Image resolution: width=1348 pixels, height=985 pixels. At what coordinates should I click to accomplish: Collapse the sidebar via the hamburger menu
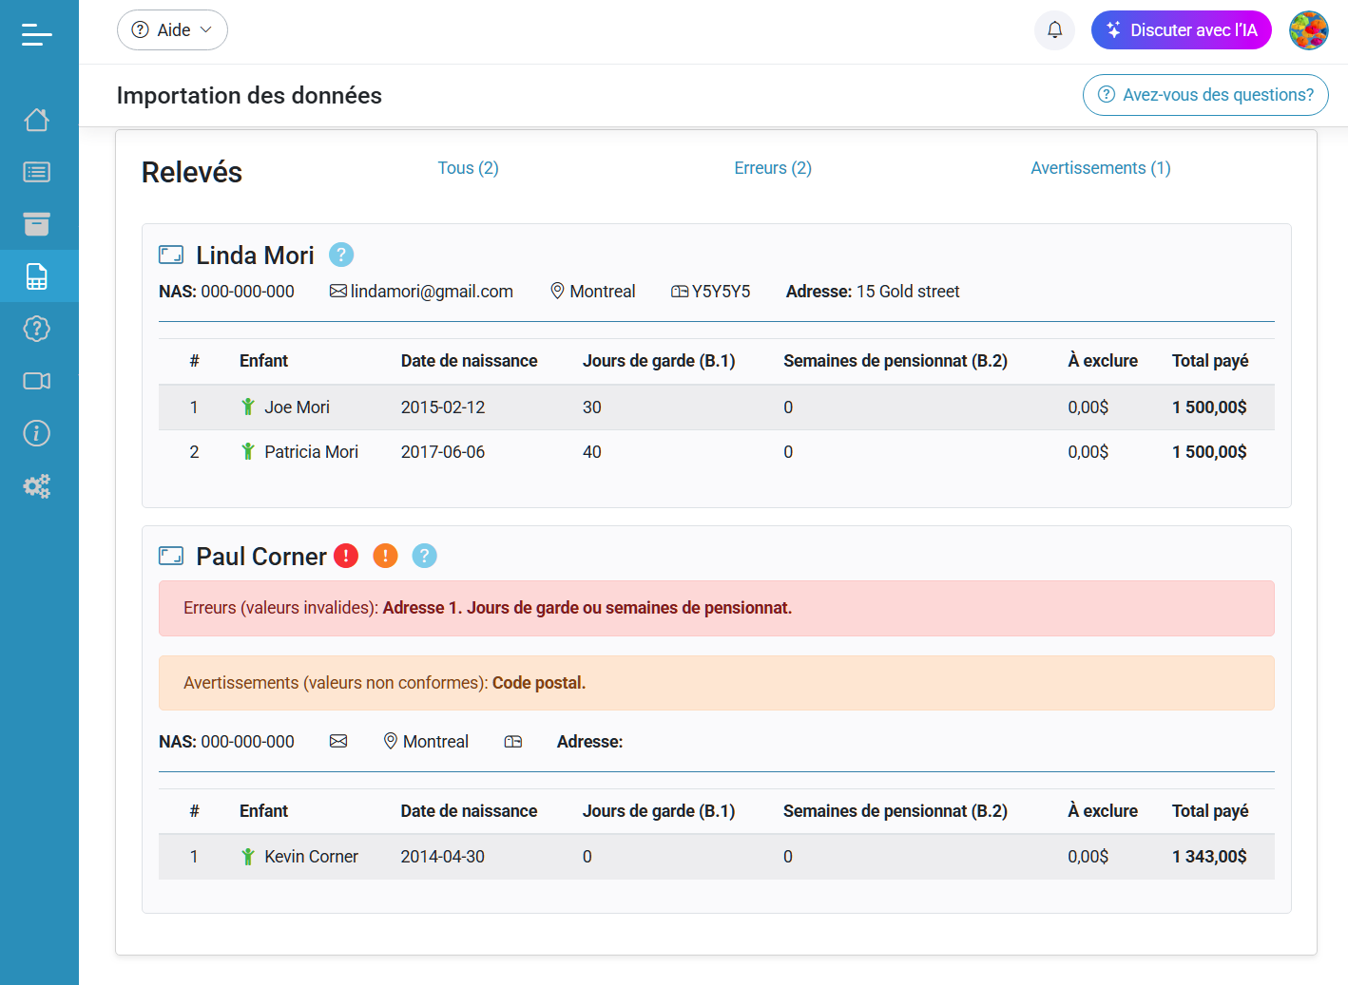[x=36, y=34]
